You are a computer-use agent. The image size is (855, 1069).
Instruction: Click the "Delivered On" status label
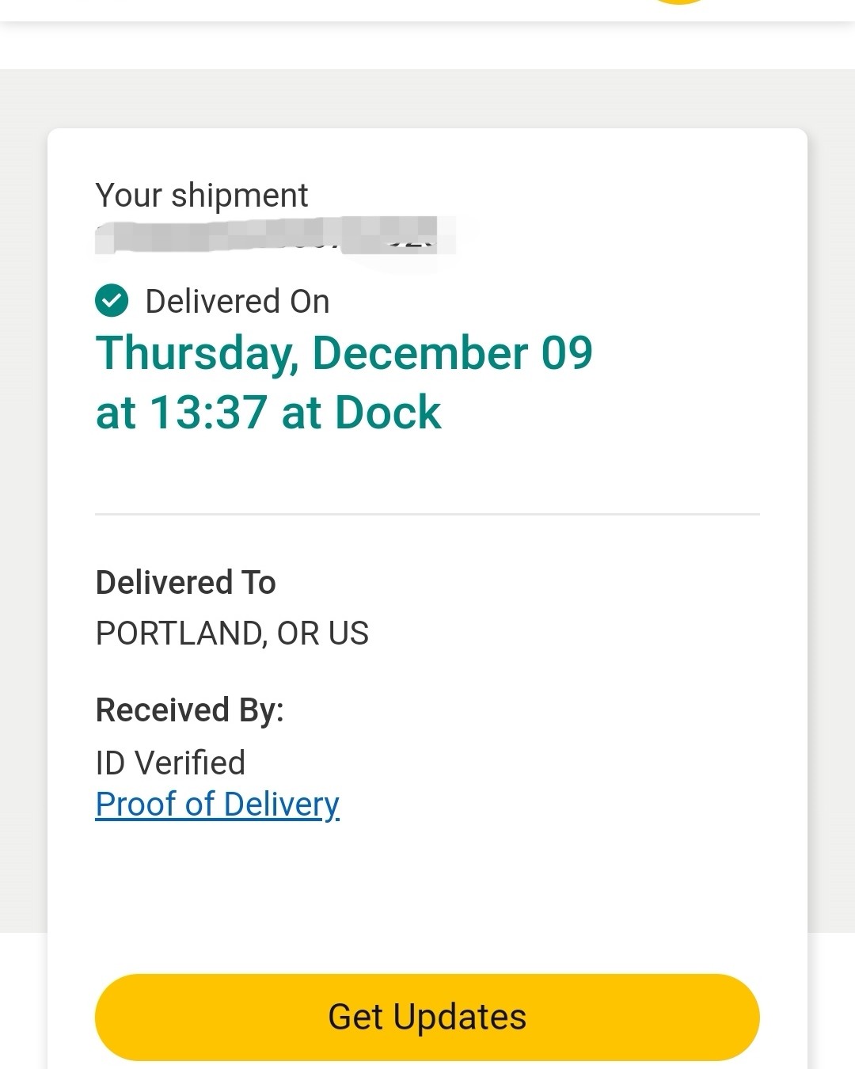coord(237,302)
